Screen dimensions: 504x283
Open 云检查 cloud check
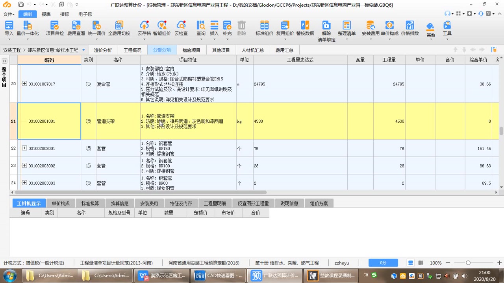click(x=181, y=29)
